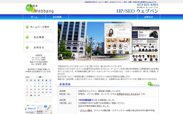The height and width of the screenshot is (114, 183).
Task: Click the ワードプレス制作 sidebar text
Action: pos(39,60)
